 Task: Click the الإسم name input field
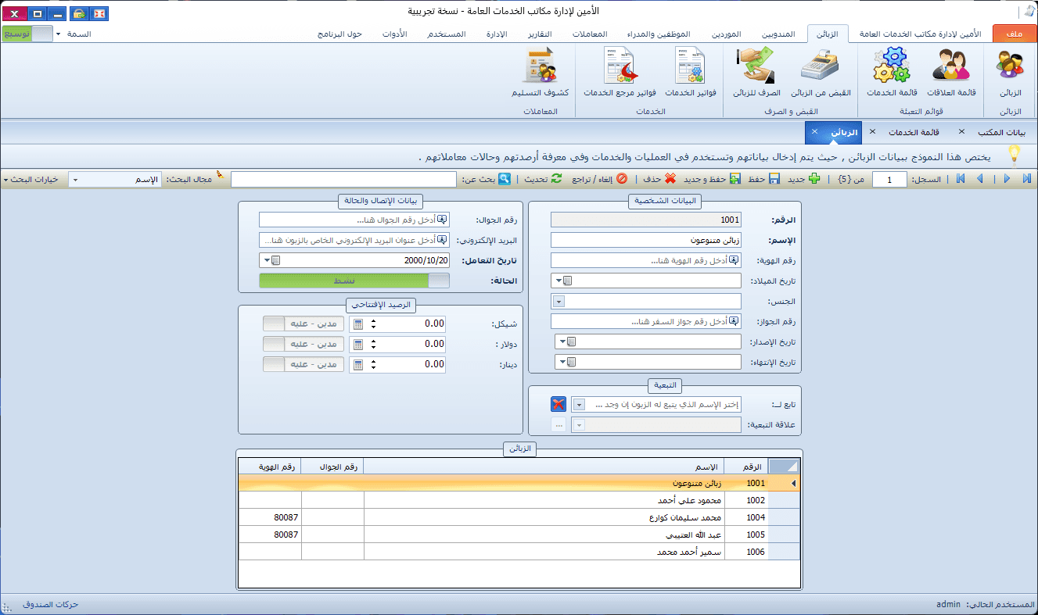645,240
